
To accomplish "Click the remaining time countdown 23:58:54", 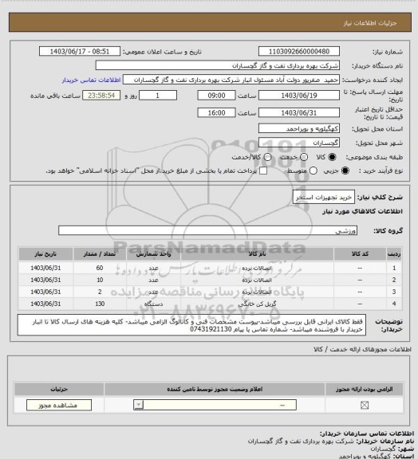I will coord(101,96).
